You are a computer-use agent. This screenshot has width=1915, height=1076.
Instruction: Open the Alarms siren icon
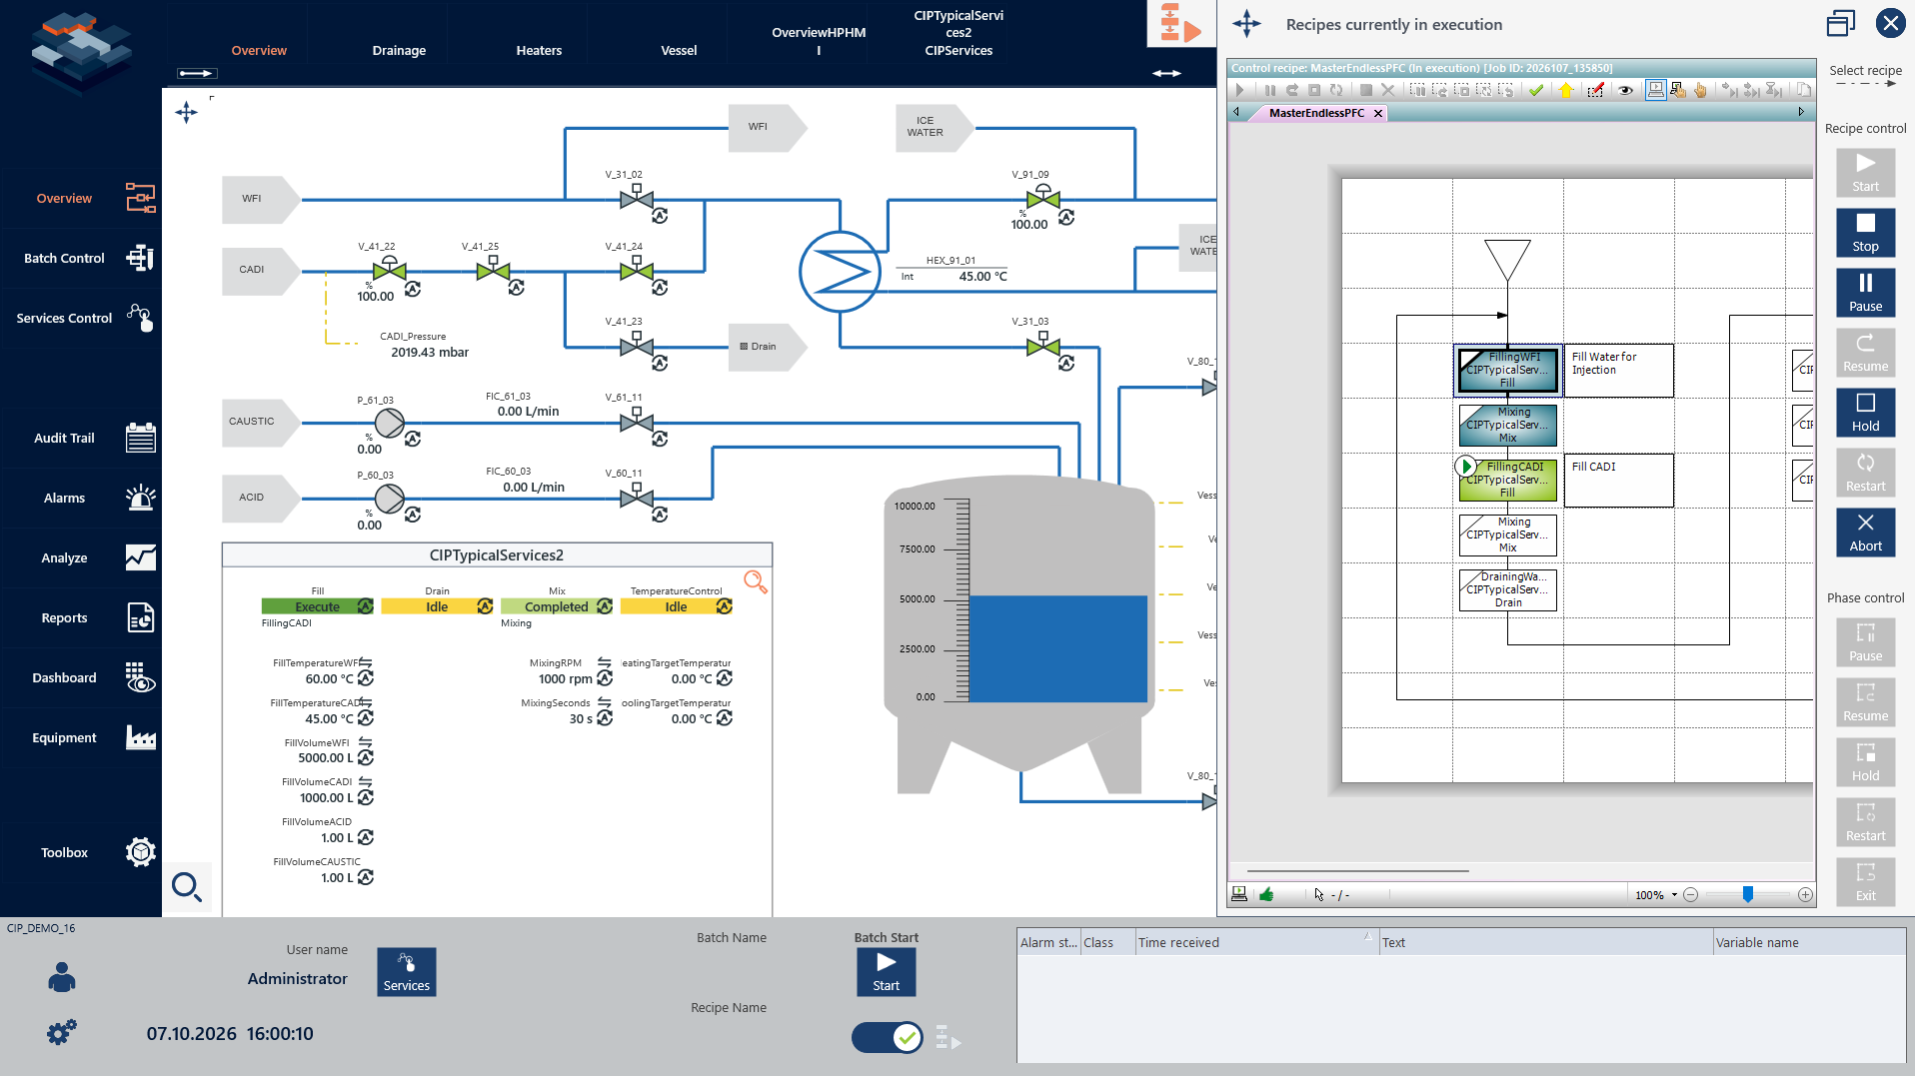tap(140, 498)
